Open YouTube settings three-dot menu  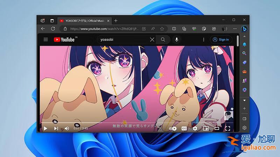click(204, 39)
